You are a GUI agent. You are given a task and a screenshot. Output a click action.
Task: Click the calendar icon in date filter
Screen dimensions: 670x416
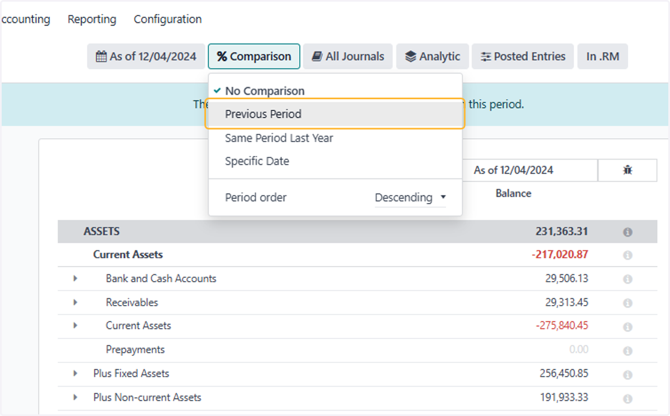pos(101,56)
